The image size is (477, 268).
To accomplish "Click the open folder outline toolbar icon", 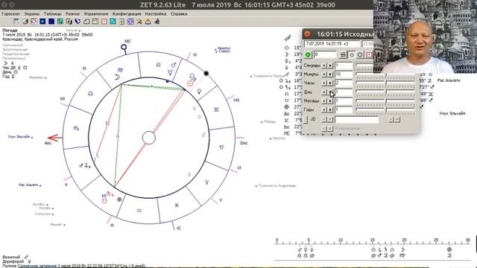I will click(86, 22).
